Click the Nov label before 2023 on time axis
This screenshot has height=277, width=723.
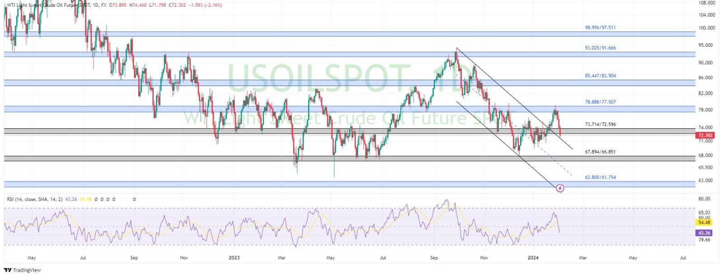(x=184, y=258)
